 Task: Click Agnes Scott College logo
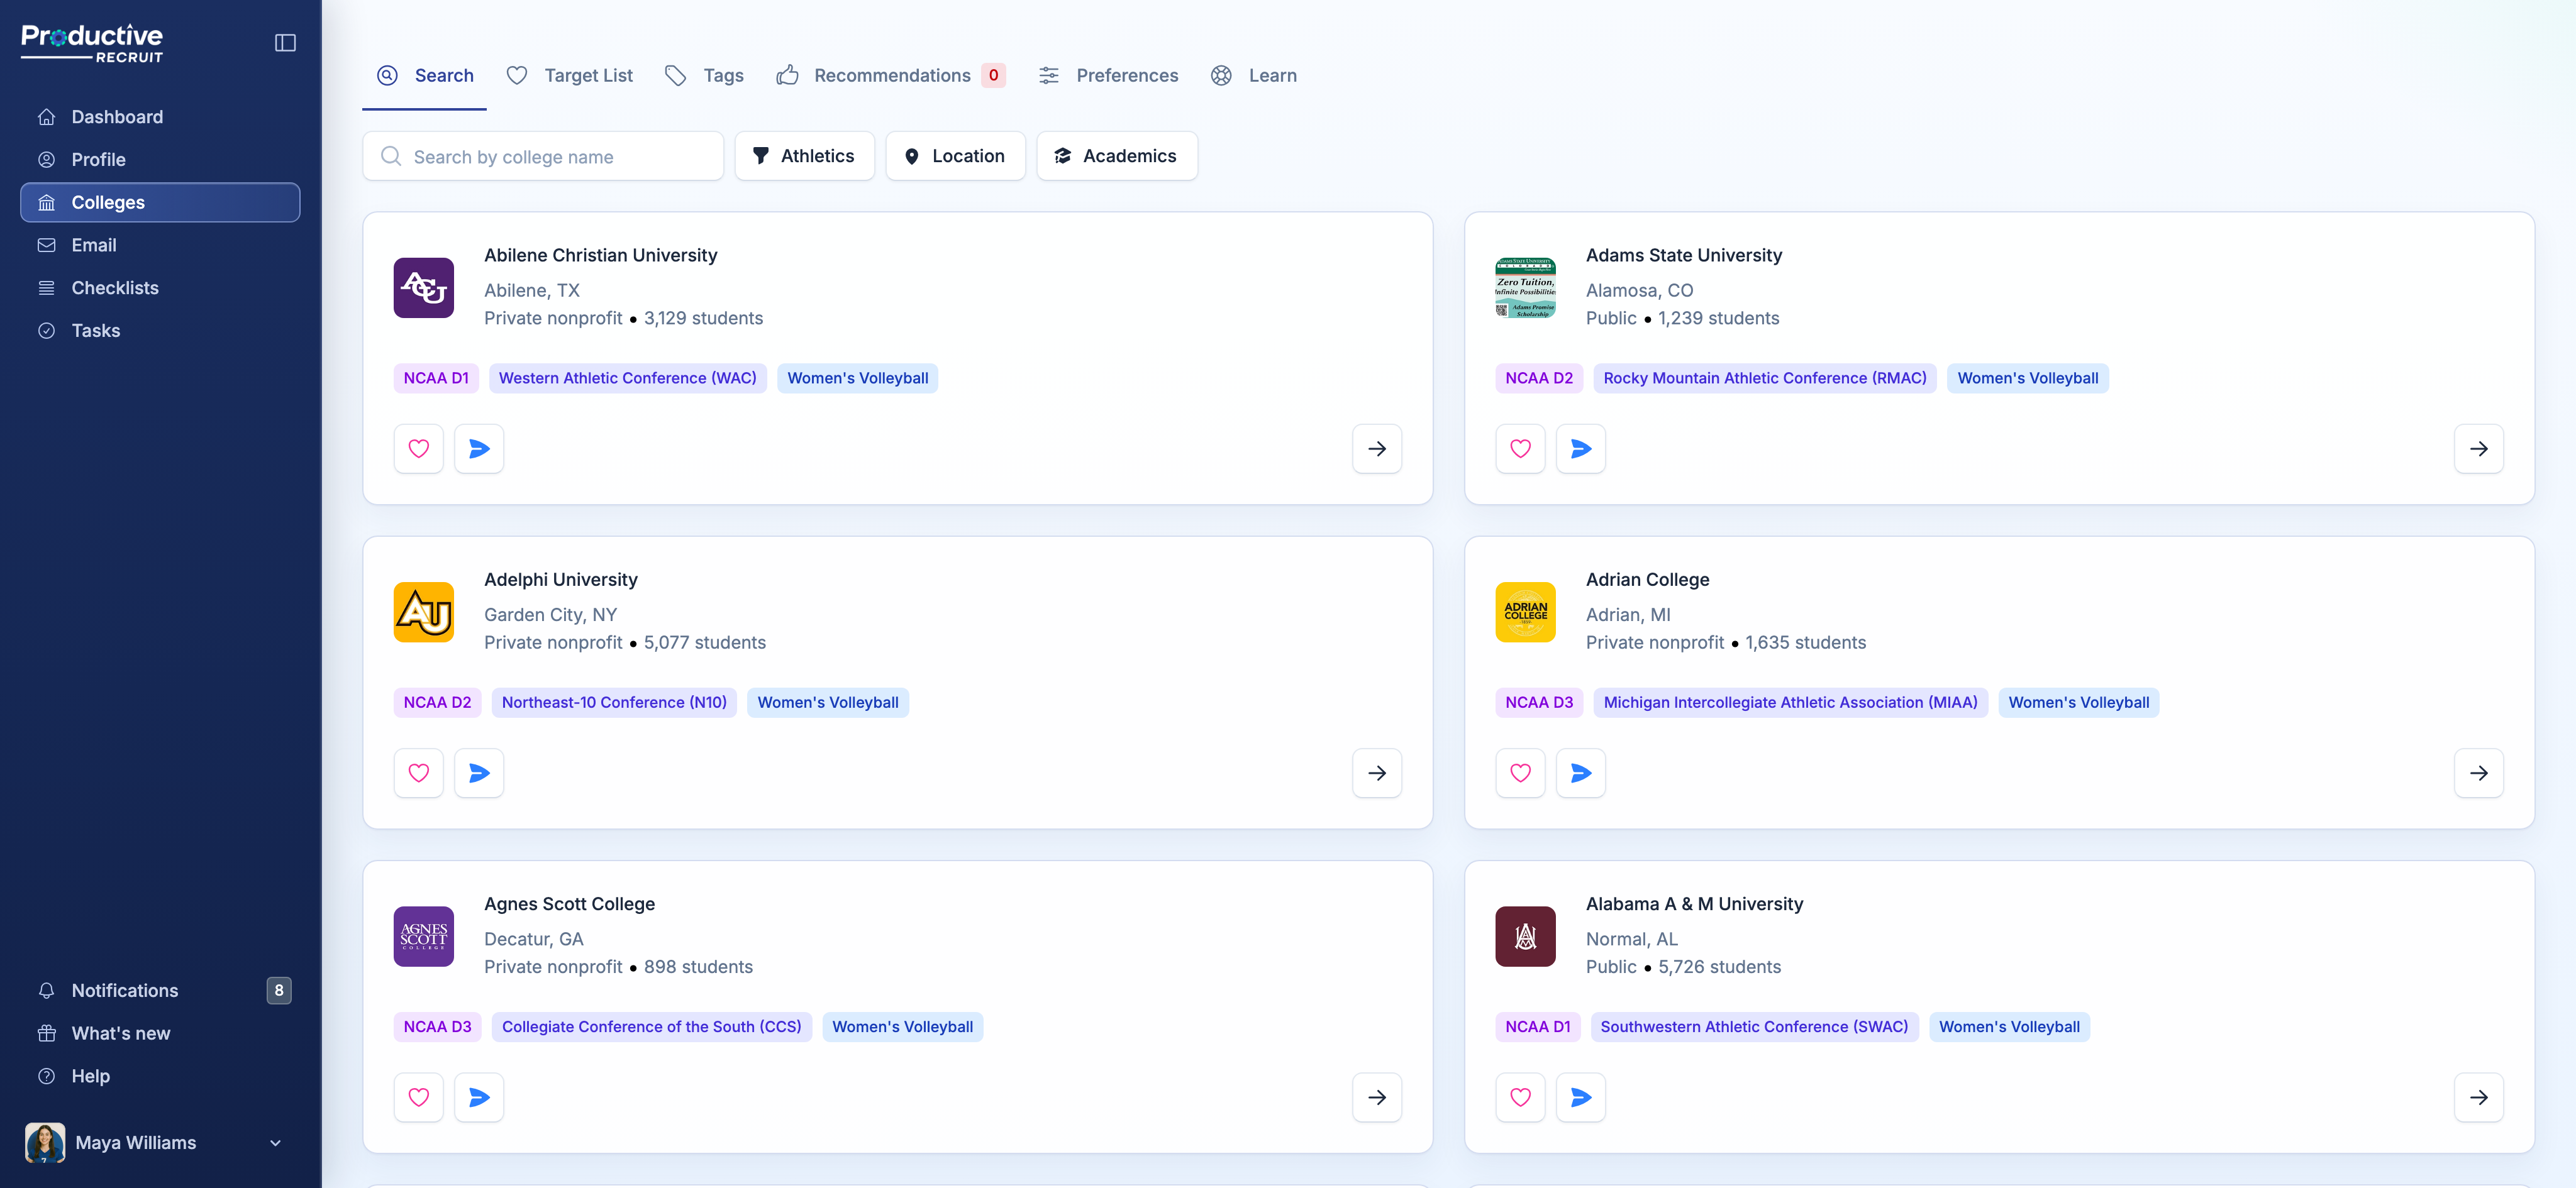point(424,937)
